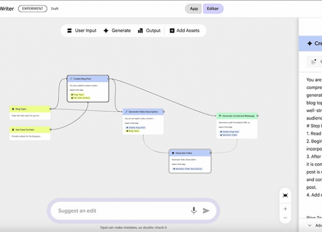
Task: Click Blog Topic chip in Create Blog Post
Action: pos(77,94)
